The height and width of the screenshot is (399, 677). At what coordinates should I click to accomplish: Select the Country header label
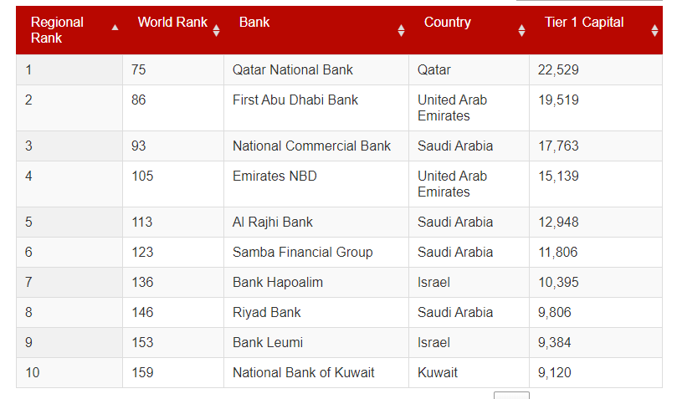(448, 22)
